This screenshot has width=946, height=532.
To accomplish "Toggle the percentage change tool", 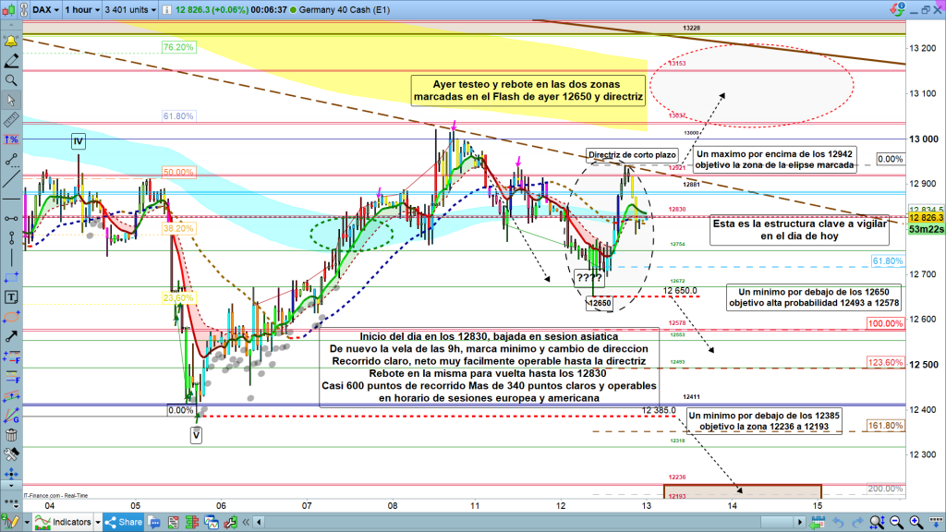I will tap(11, 139).
